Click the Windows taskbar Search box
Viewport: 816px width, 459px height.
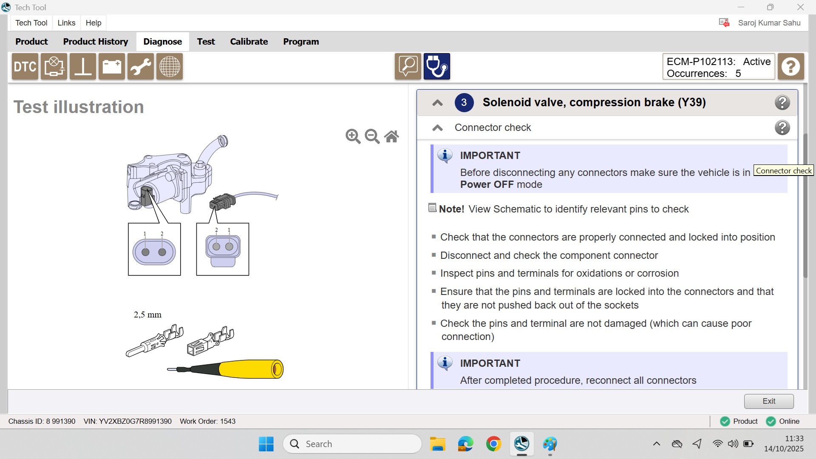coord(352,444)
